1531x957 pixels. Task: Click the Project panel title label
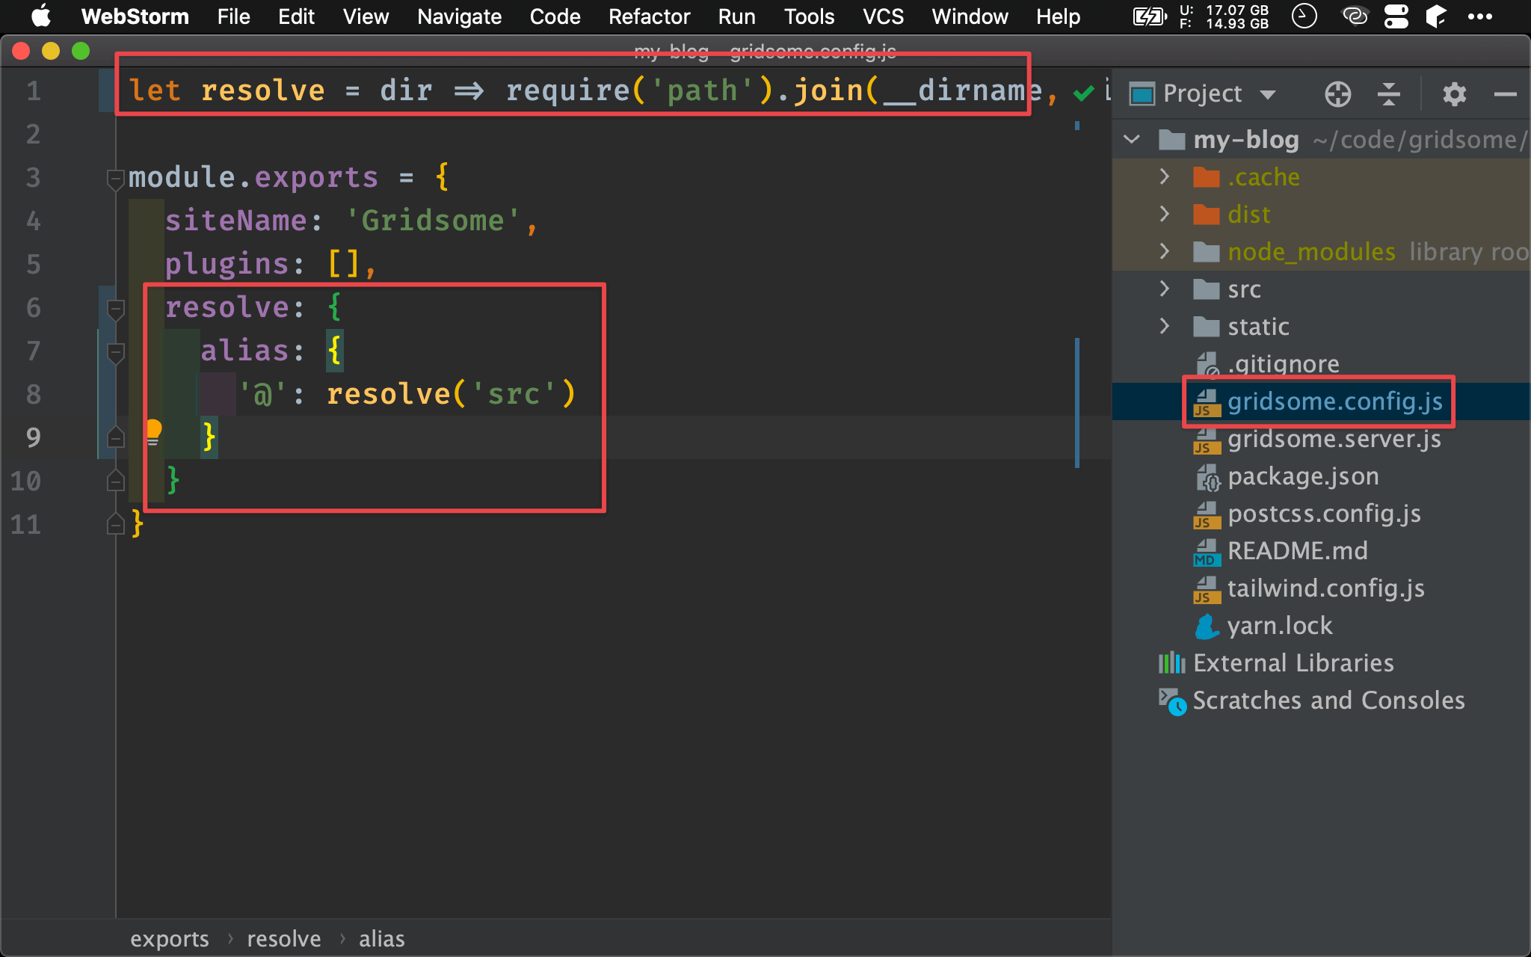coord(1202,93)
